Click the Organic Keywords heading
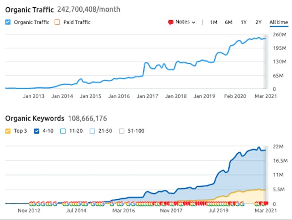The width and height of the screenshot is (292, 220). coord(34,118)
